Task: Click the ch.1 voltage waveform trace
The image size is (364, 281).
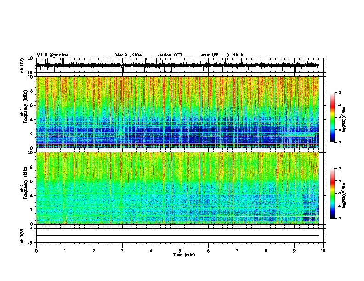Action: click(177, 65)
